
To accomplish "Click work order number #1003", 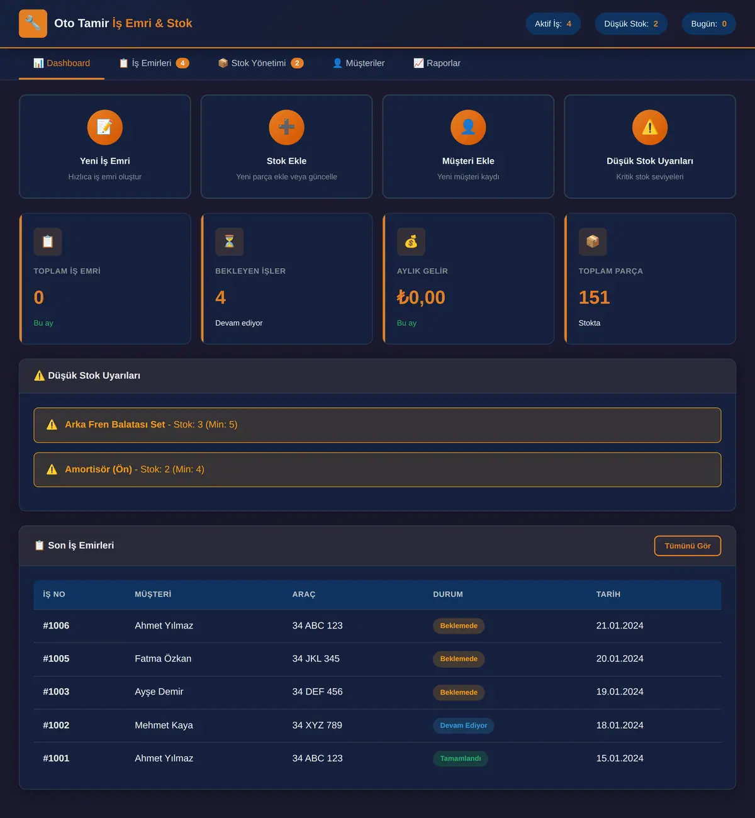I will [x=56, y=692].
